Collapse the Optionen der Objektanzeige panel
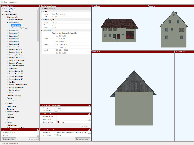The width and height of the screenshot is (194, 145). pos(89,105)
